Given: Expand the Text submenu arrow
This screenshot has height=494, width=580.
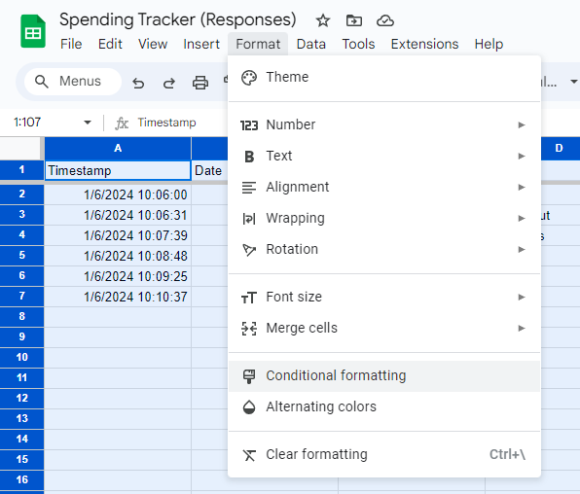Looking at the screenshot, I should [522, 156].
